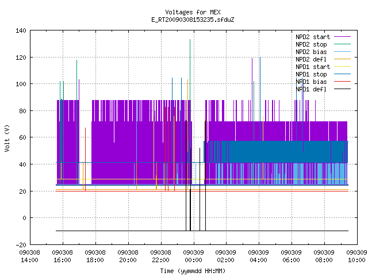Select the "NPD1 stop" legend label
This screenshot has height=276, width=368.
pyautogui.click(x=311, y=74)
